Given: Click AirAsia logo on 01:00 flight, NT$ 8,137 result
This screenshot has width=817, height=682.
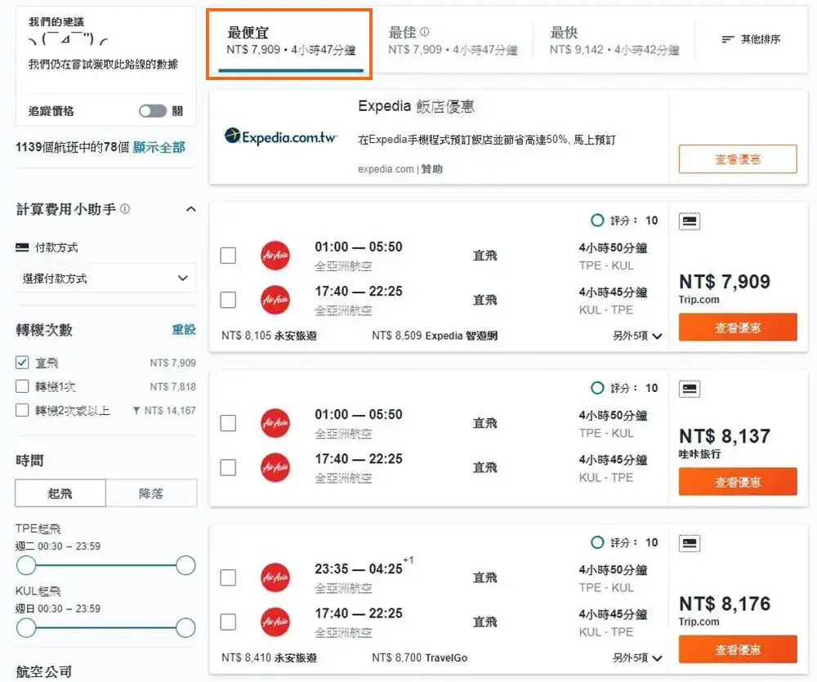Looking at the screenshot, I should click(275, 423).
